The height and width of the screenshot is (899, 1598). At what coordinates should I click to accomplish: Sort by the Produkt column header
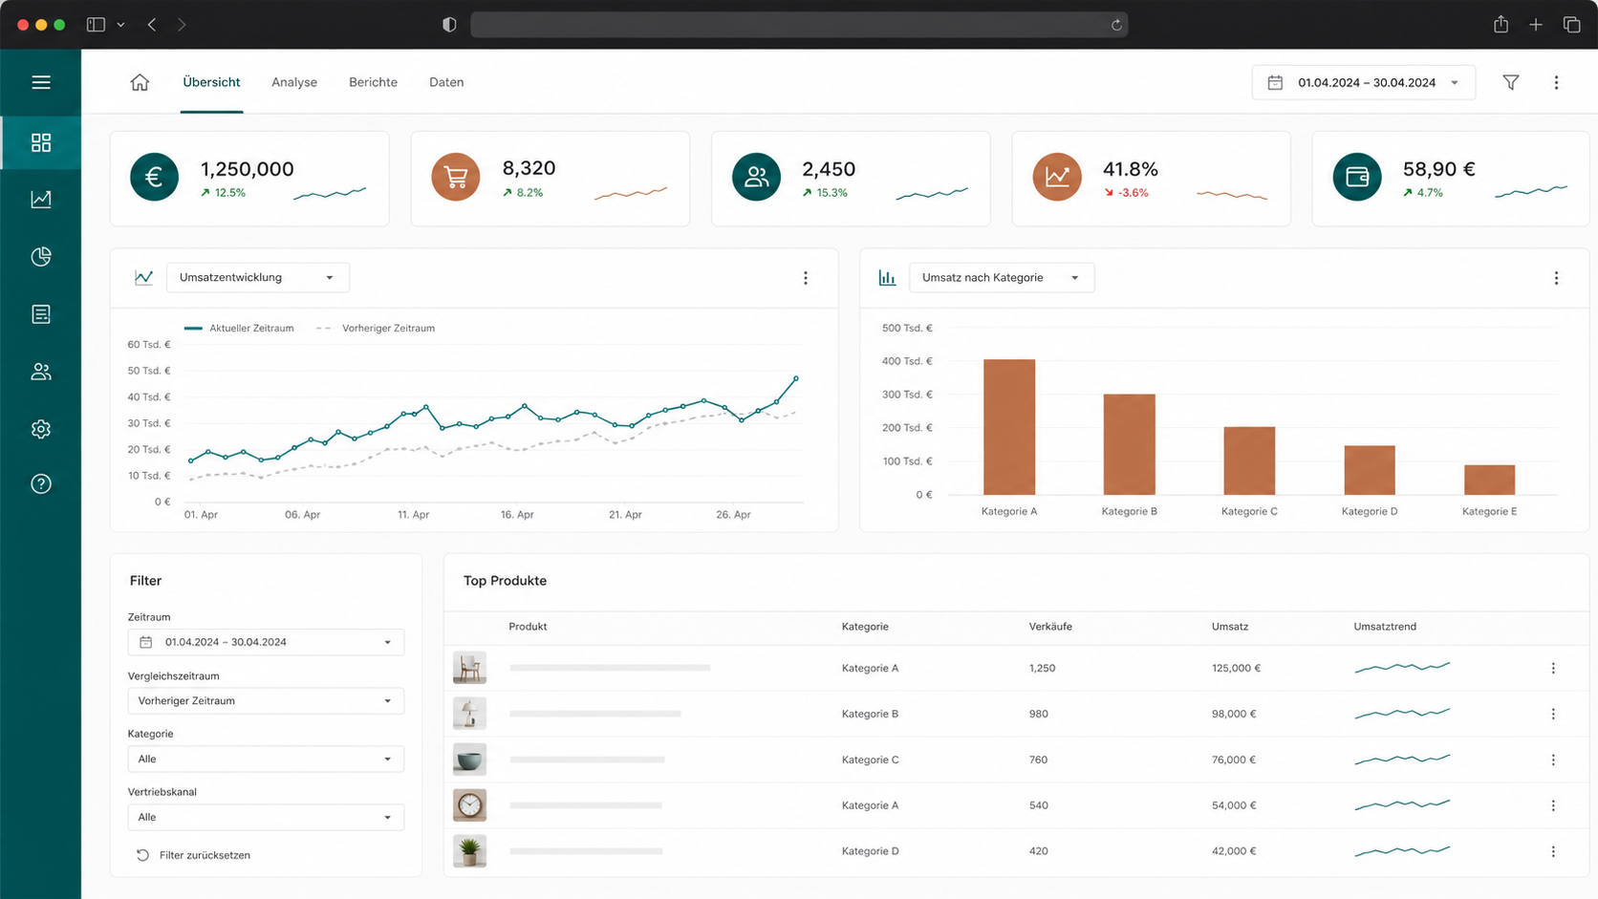point(528,627)
